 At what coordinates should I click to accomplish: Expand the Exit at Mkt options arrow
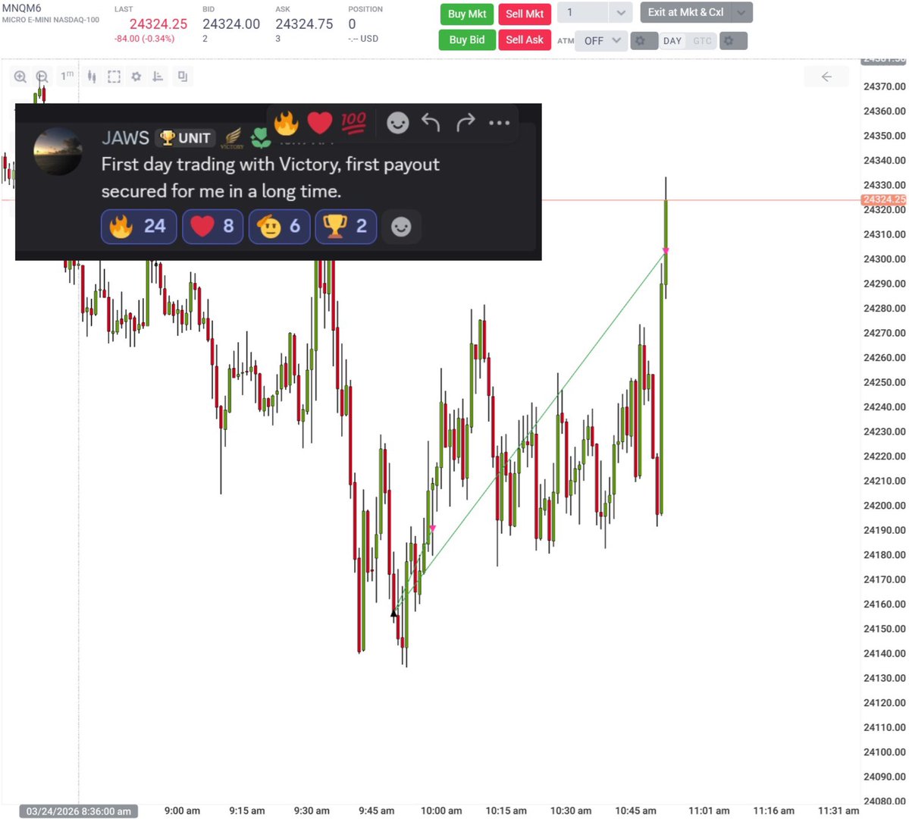pyautogui.click(x=742, y=12)
